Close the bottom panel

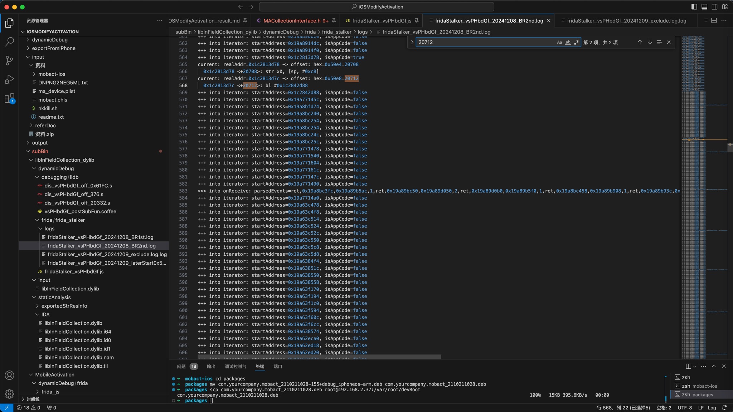click(724, 366)
